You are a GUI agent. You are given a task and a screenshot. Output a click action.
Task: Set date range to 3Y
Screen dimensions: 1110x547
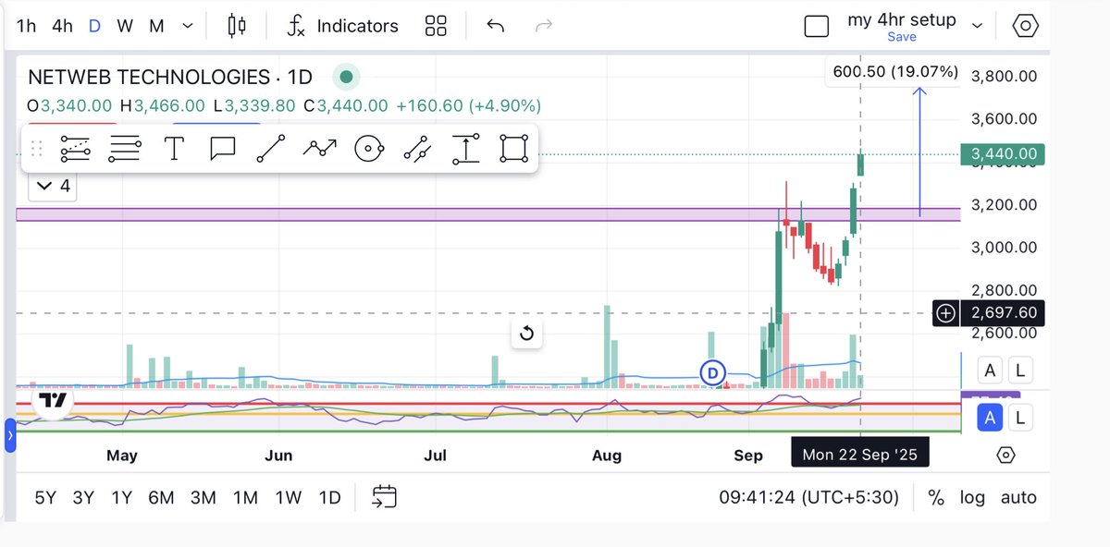83,498
